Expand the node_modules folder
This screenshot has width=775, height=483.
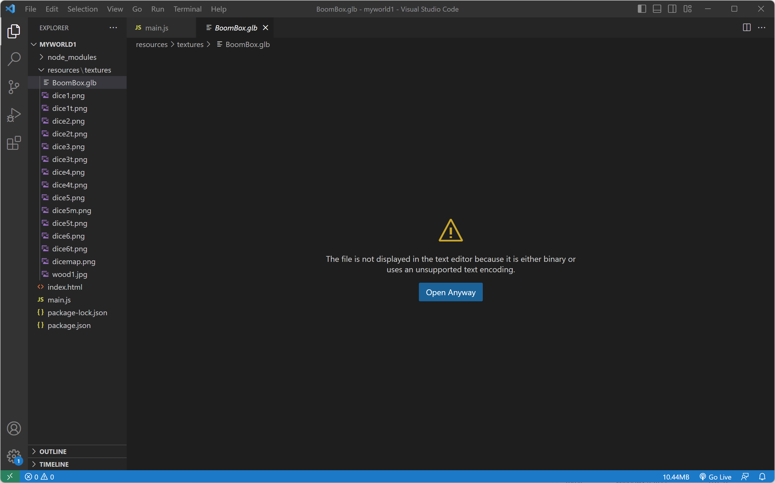pos(72,57)
